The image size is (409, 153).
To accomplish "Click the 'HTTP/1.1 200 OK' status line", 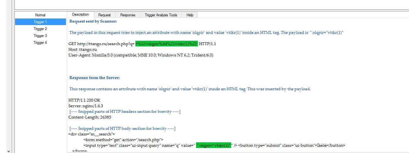I will pyautogui.click(x=85, y=100).
